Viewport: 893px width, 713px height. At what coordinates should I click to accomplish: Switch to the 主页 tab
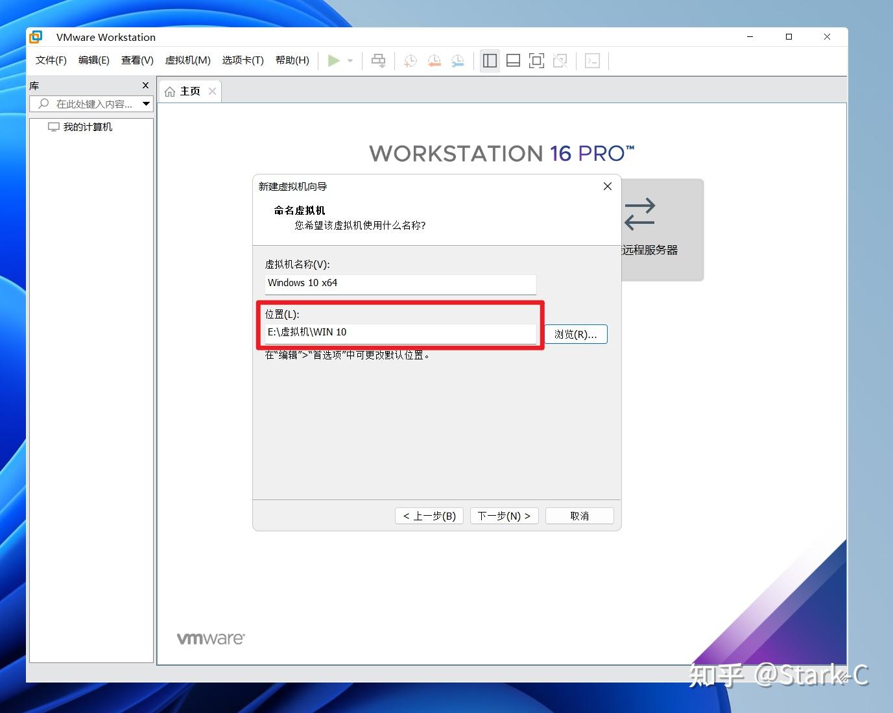(190, 91)
